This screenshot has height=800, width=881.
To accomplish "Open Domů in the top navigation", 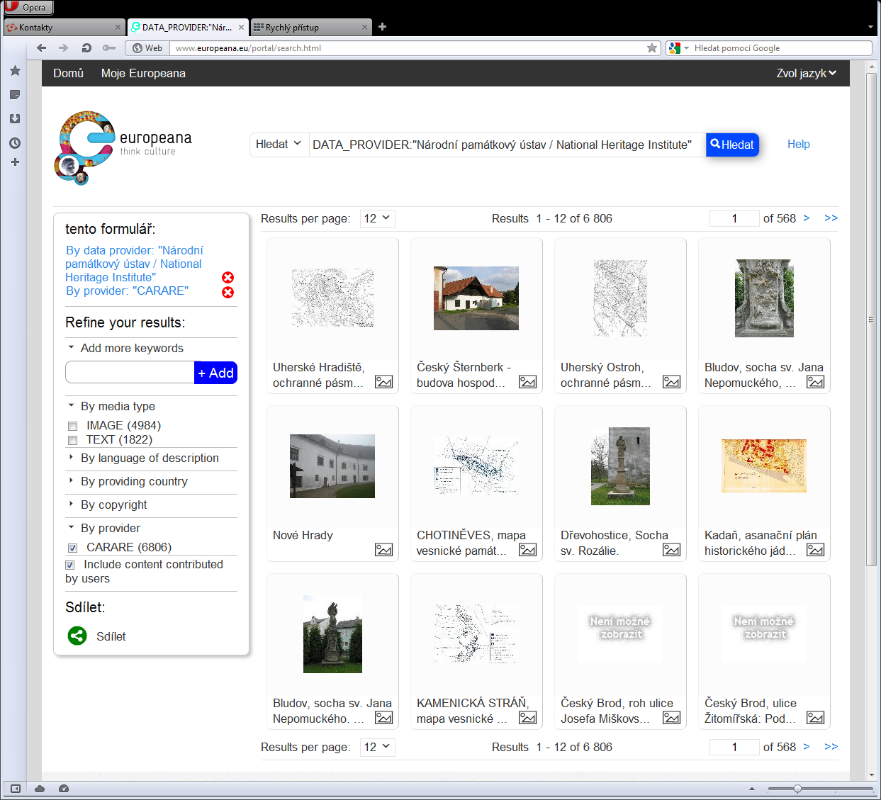I will (68, 73).
